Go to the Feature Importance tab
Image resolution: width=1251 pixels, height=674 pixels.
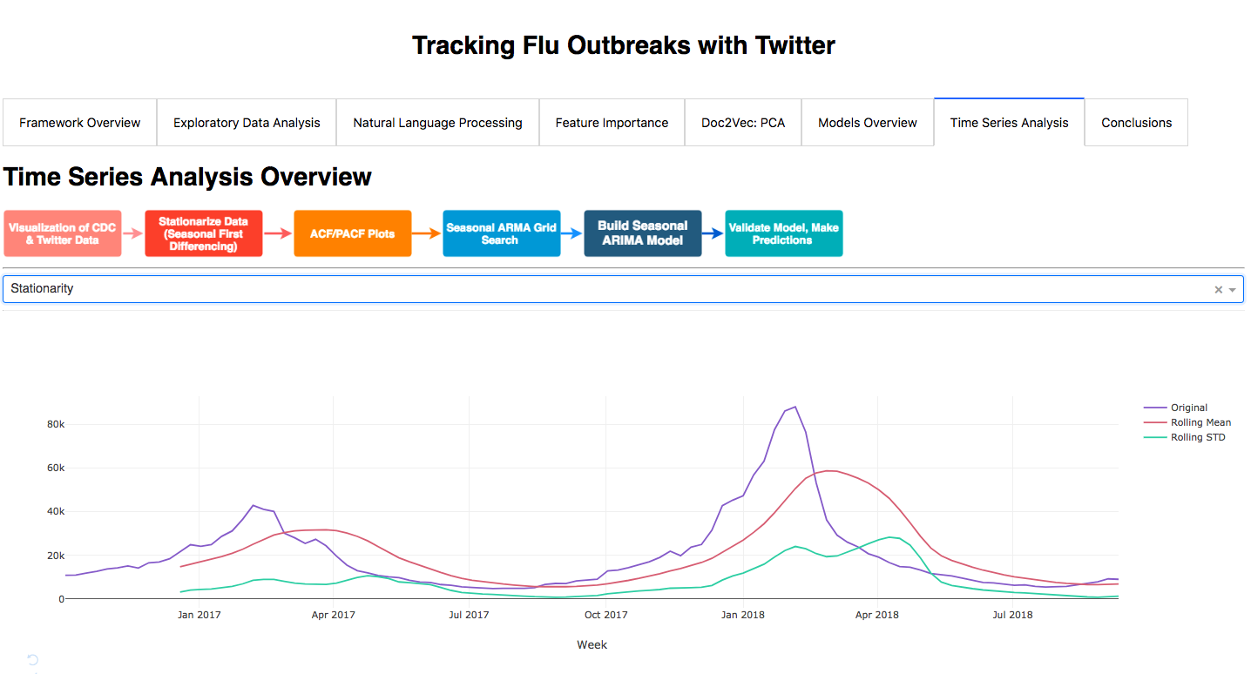pos(612,123)
